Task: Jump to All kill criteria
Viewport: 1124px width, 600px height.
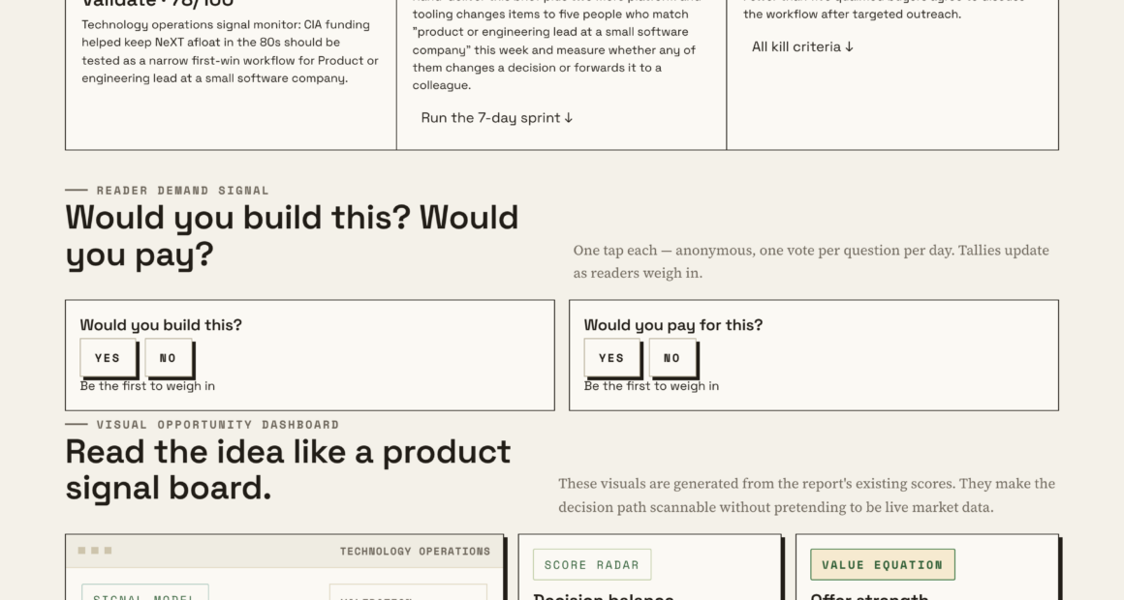Action: coord(802,47)
